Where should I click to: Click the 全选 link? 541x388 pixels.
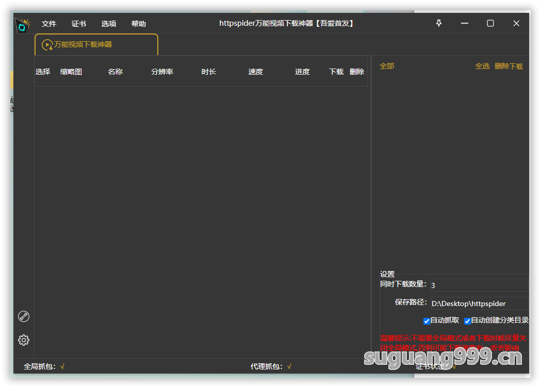(482, 66)
